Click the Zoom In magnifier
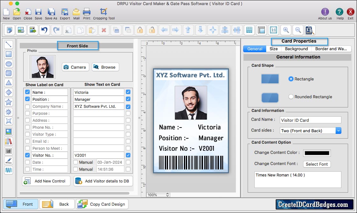The image size is (357, 213). point(286,30)
